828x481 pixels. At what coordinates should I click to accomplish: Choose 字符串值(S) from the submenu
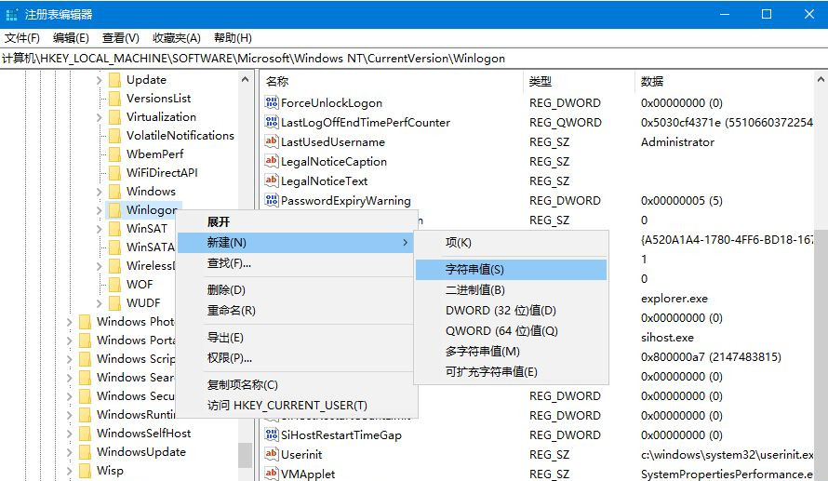474,269
